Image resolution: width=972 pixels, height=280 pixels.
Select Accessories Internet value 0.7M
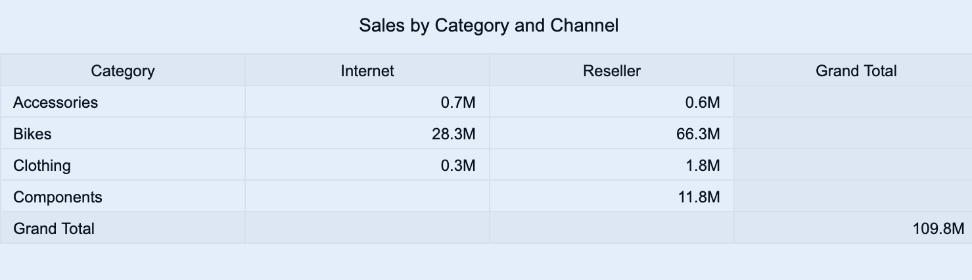(458, 103)
